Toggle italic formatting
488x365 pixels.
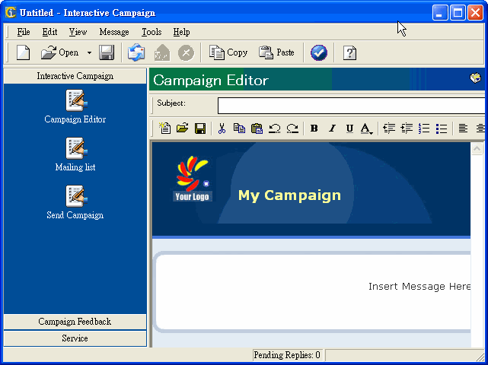tap(332, 128)
